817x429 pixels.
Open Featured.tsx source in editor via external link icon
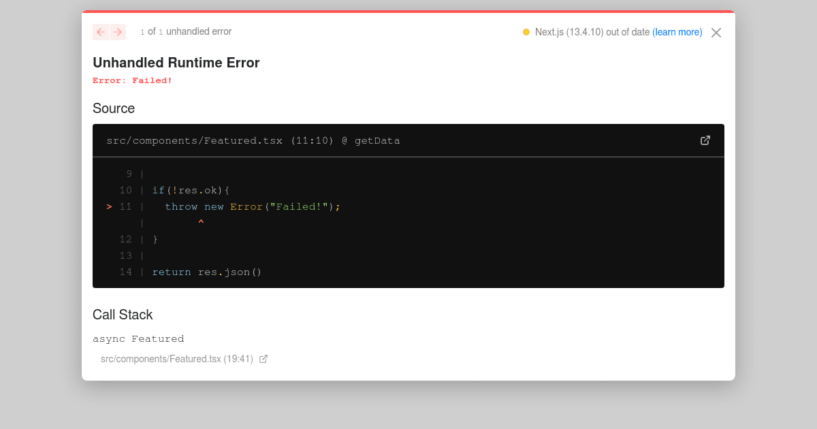coord(705,140)
